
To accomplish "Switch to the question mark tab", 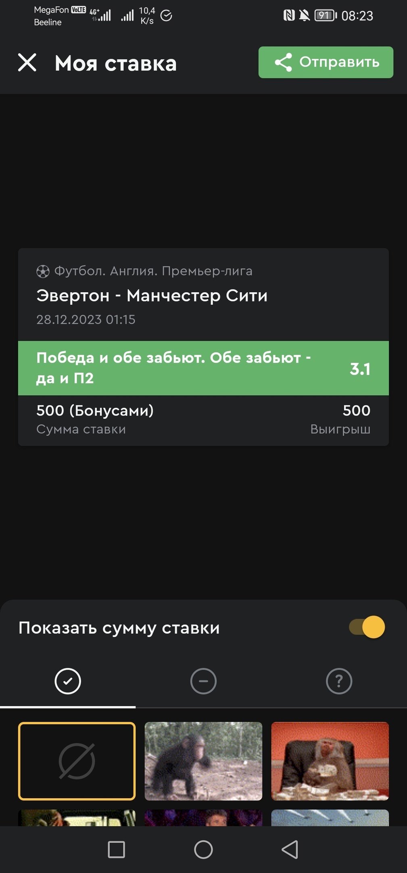I will pyautogui.click(x=339, y=681).
